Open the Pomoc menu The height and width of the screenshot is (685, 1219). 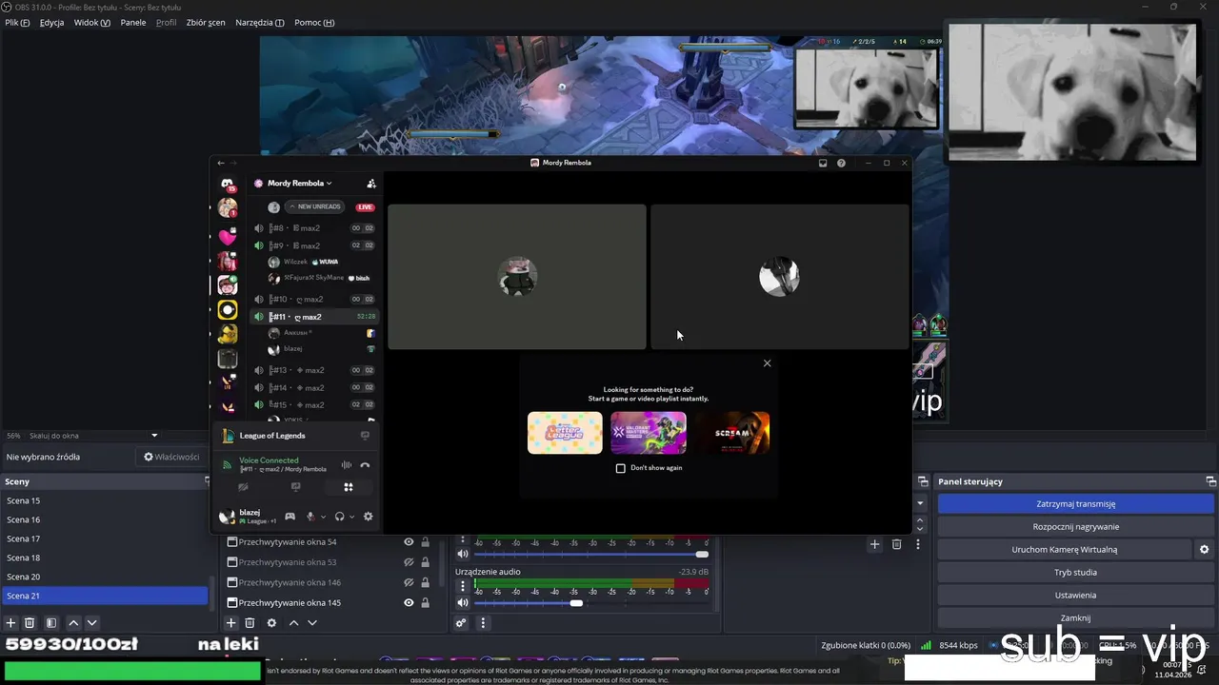314,22
